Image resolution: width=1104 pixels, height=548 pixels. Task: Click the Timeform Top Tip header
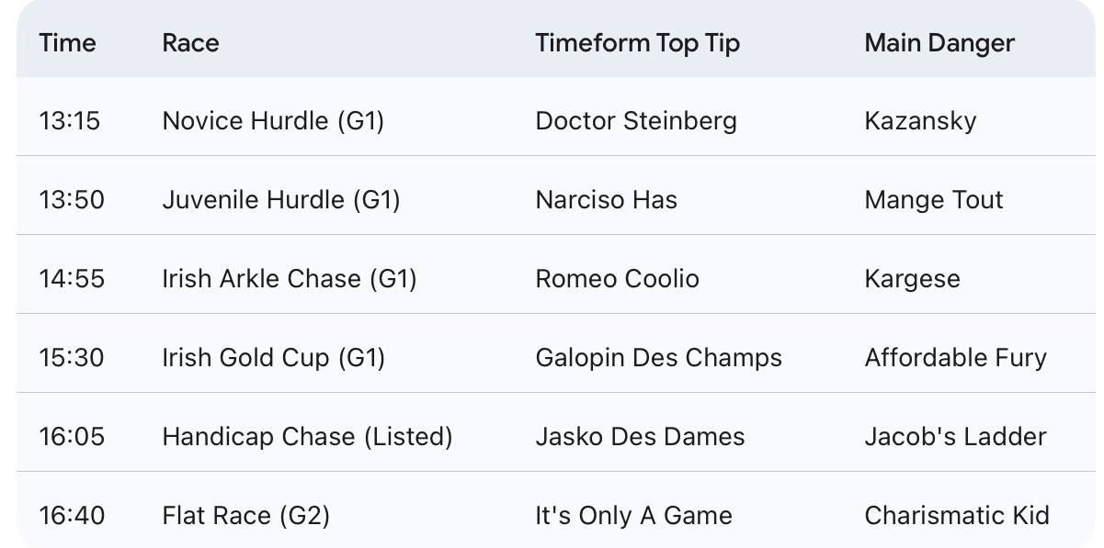coord(637,43)
